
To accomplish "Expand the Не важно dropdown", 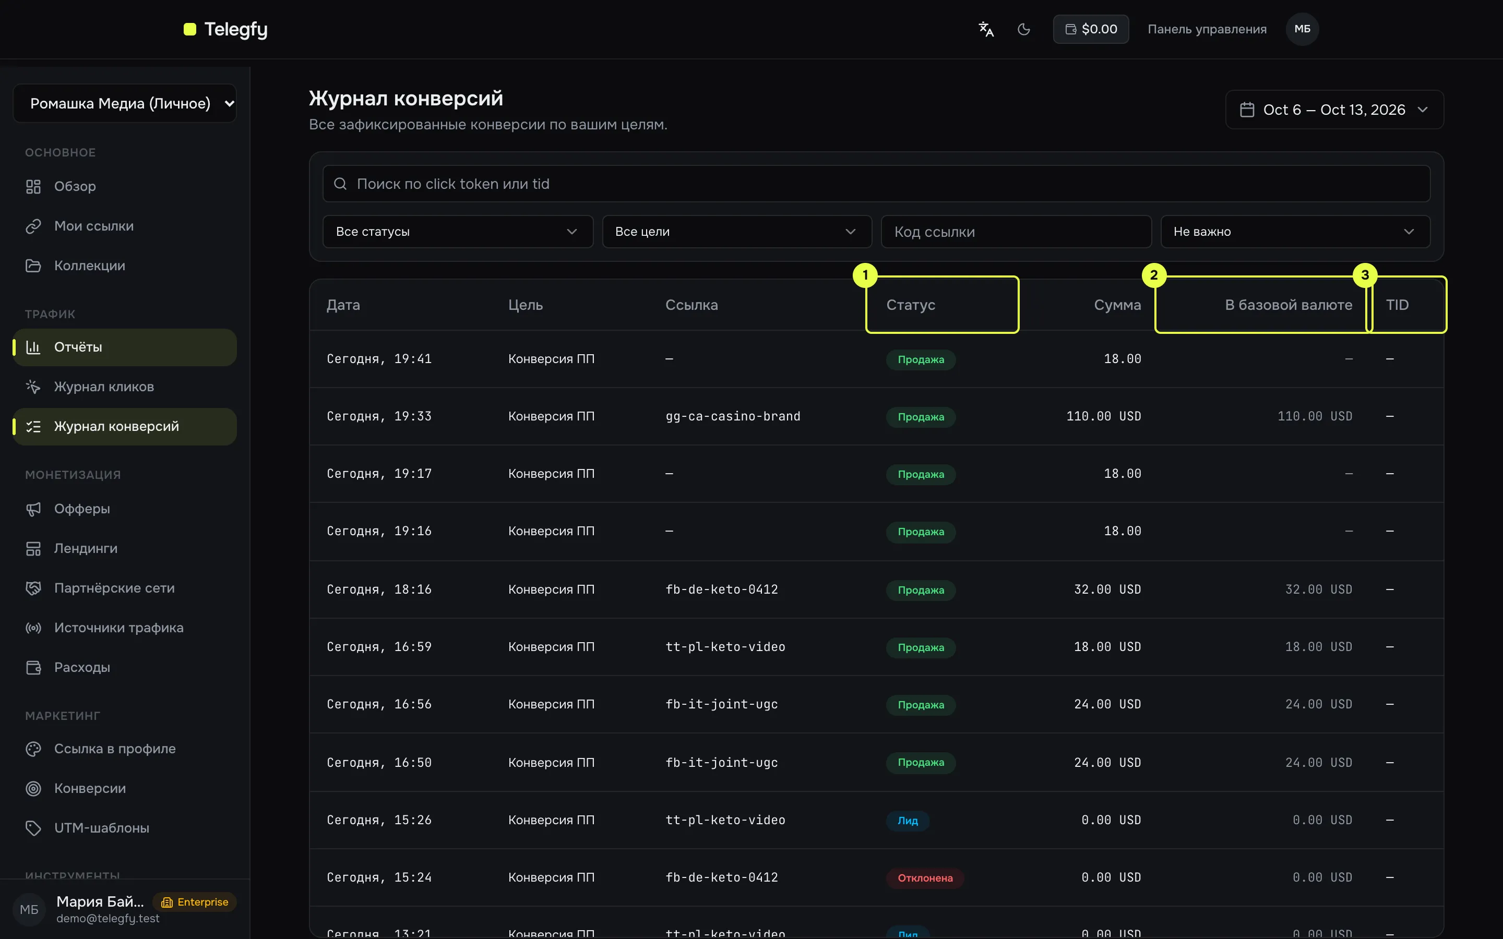I will 1295,232.
